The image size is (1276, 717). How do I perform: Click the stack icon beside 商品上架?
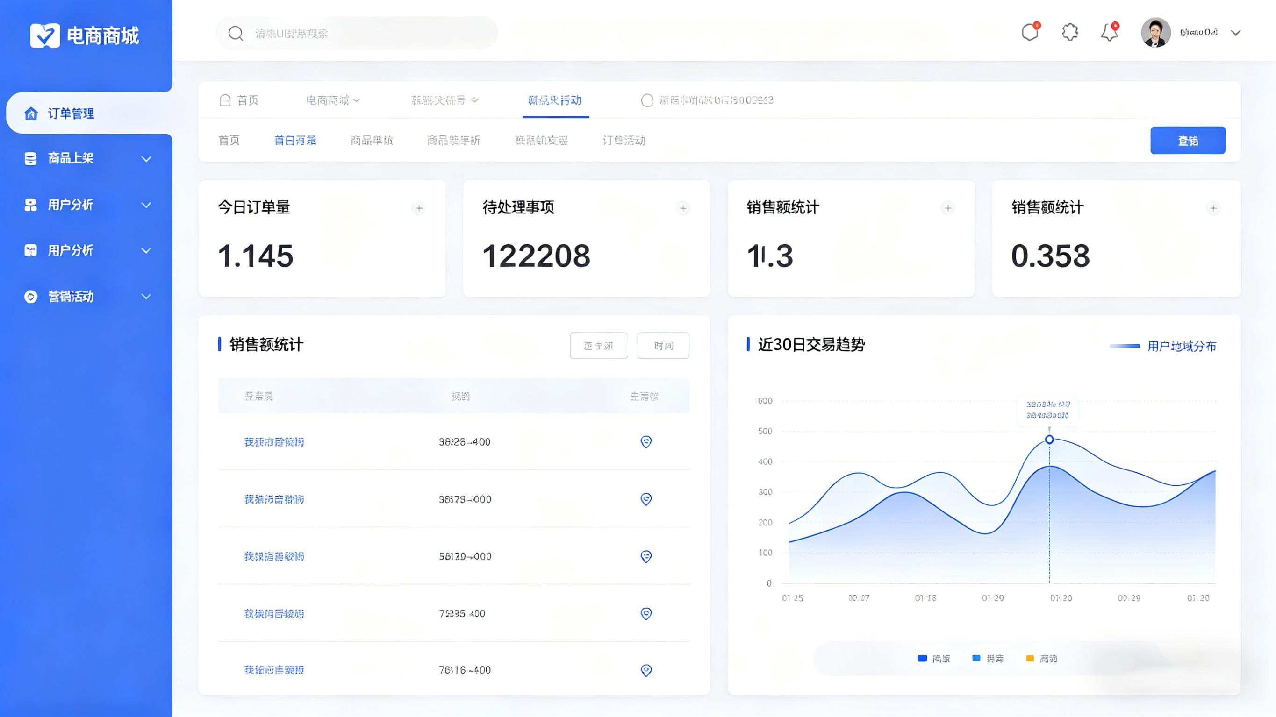[x=31, y=158]
